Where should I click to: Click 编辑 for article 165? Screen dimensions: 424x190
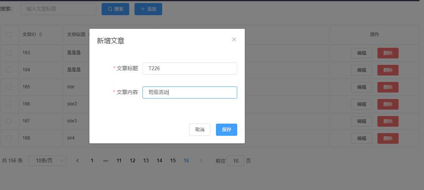(x=361, y=87)
